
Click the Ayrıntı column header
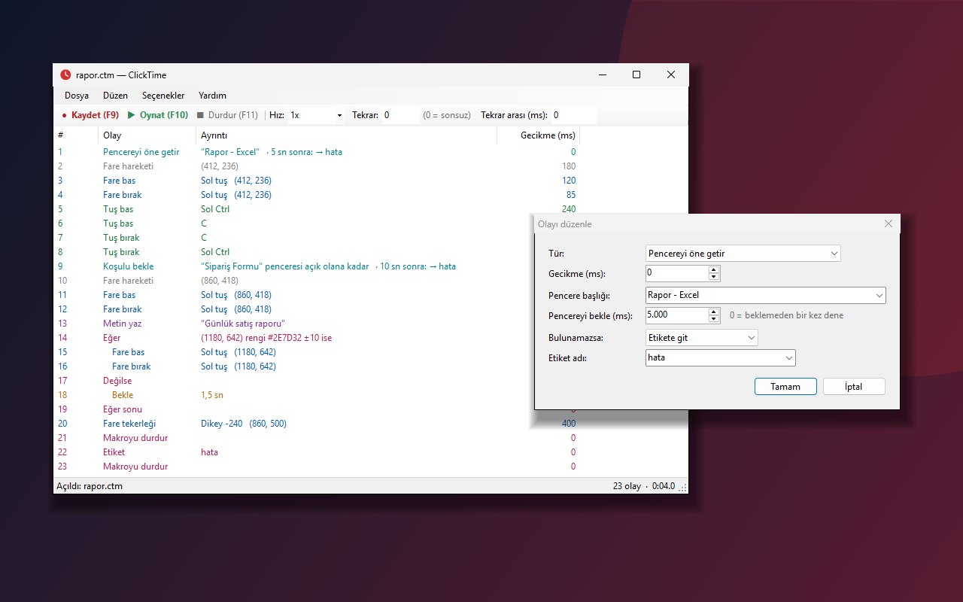click(346, 135)
